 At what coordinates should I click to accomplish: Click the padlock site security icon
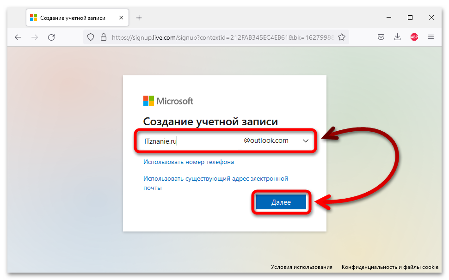point(104,37)
